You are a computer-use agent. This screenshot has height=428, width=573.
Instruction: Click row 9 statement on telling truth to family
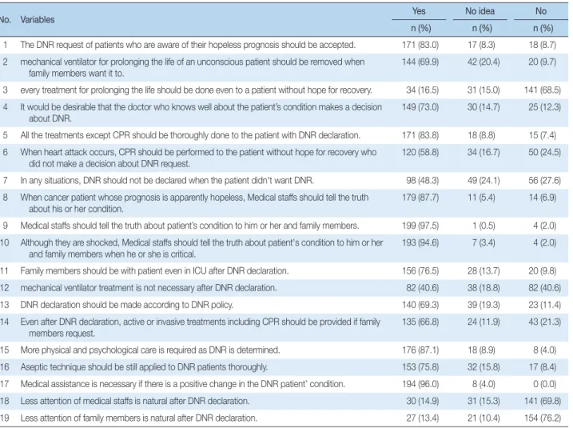click(189, 226)
